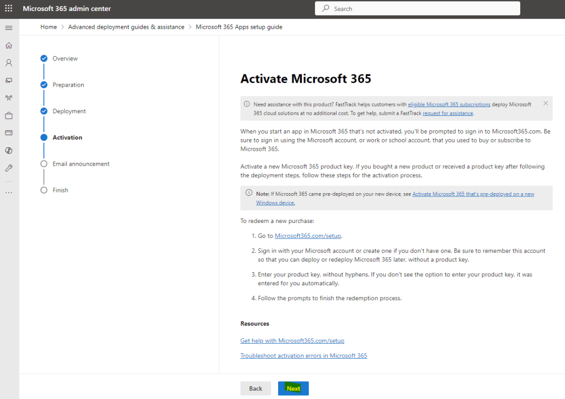565x399 pixels.
Task: Click the Email announcement empty step circle
Action: (44, 164)
